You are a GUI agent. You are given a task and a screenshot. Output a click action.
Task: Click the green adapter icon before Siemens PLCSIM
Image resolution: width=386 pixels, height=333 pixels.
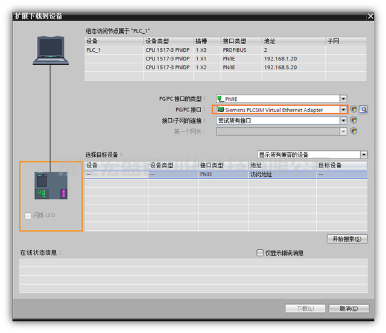(220, 110)
